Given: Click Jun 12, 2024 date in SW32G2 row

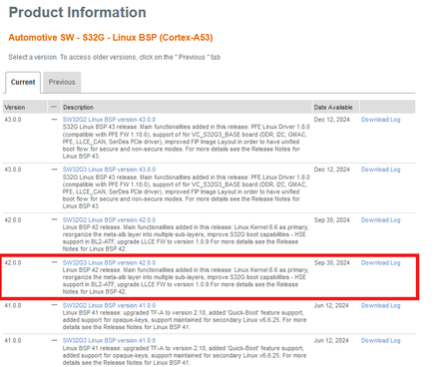Looking at the screenshot, I should click(x=331, y=305).
